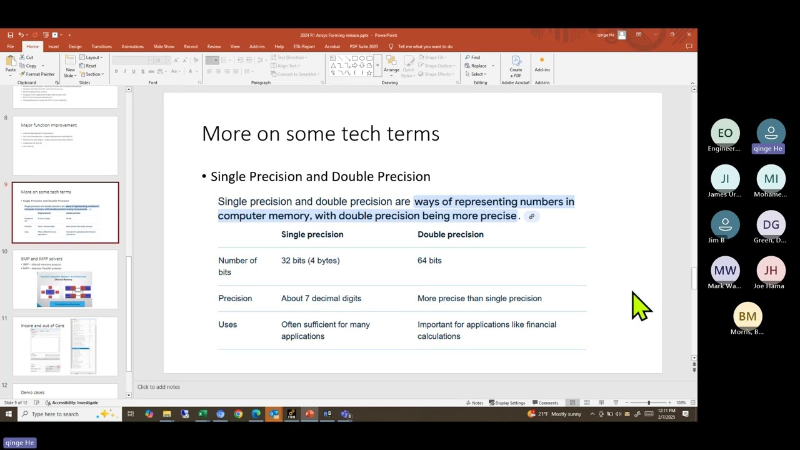This screenshot has height=450, width=800.
Task: Fit slide to current window icon
Action: (x=692, y=402)
